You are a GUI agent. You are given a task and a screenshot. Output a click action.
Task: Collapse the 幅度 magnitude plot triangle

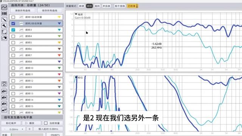pos(76,14)
